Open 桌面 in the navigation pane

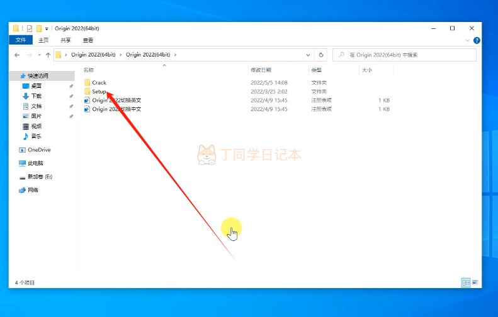pyautogui.click(x=37, y=86)
